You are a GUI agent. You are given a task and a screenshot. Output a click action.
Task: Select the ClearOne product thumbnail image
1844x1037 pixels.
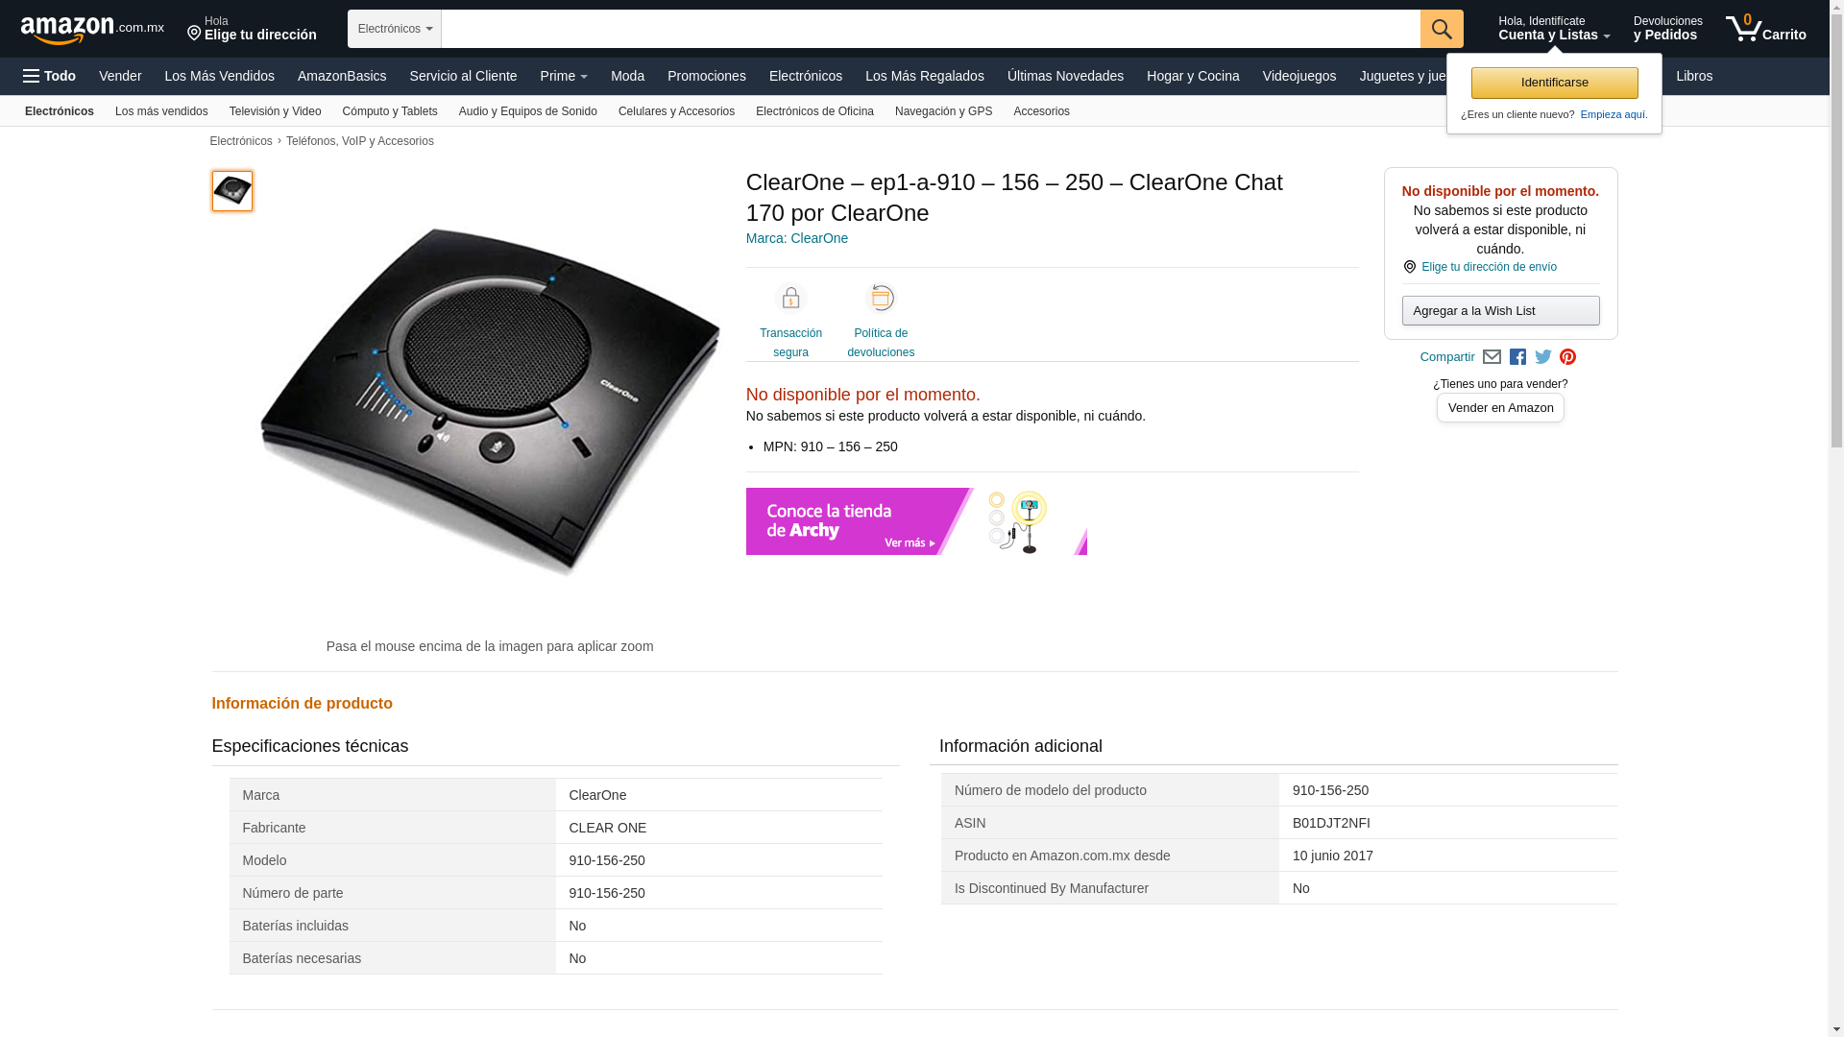point(232,191)
